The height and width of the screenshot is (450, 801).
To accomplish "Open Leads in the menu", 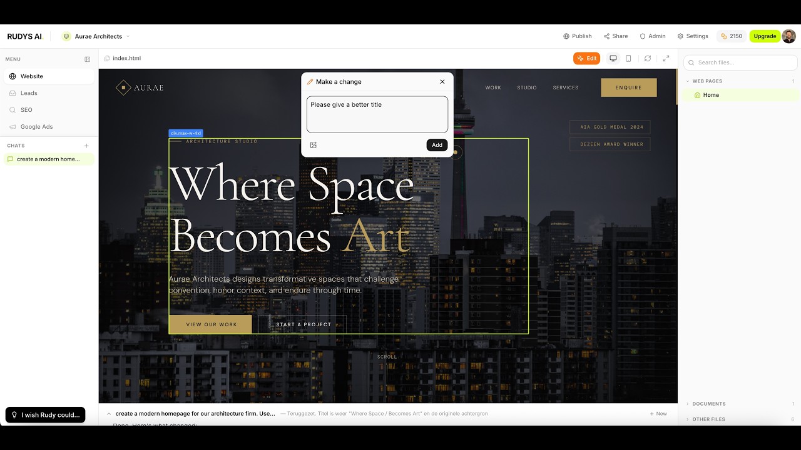I will point(49,93).
